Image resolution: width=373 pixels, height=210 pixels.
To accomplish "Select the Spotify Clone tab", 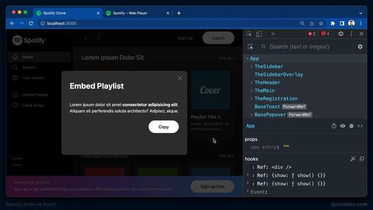I will pyautogui.click(x=68, y=13).
